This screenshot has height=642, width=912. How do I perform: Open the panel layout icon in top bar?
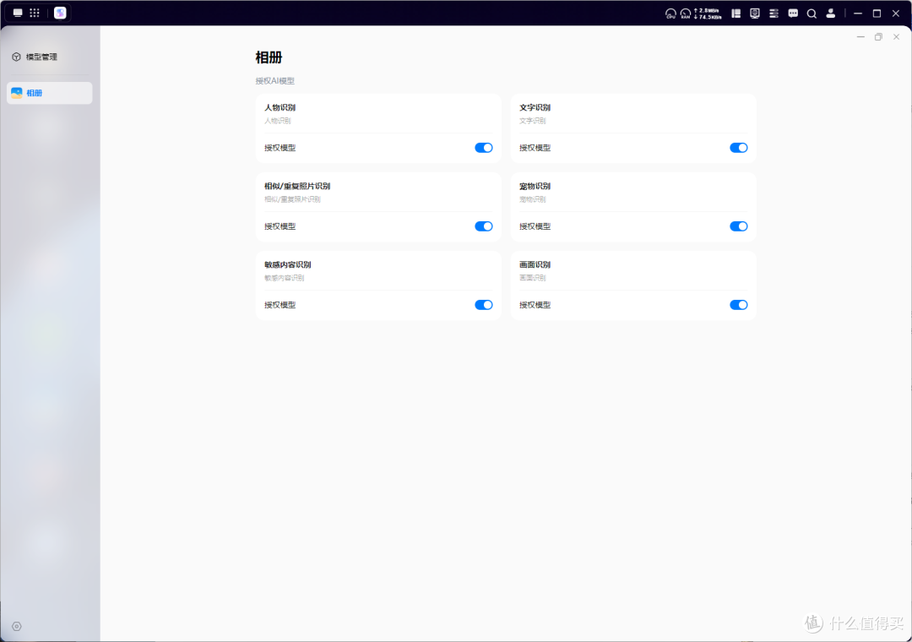[x=736, y=14]
